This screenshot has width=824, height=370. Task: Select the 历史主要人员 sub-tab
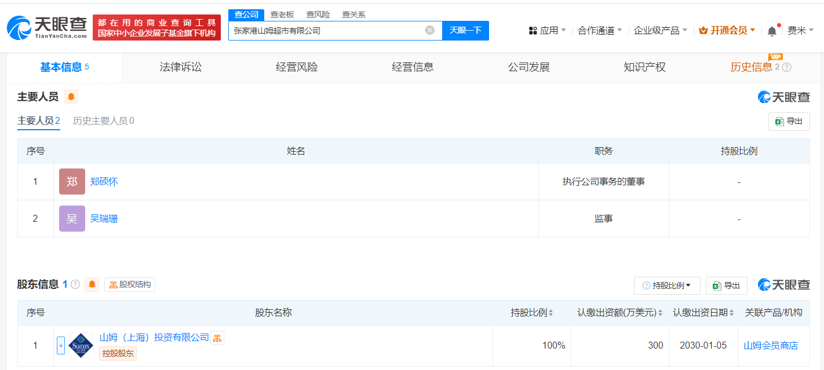pos(103,121)
